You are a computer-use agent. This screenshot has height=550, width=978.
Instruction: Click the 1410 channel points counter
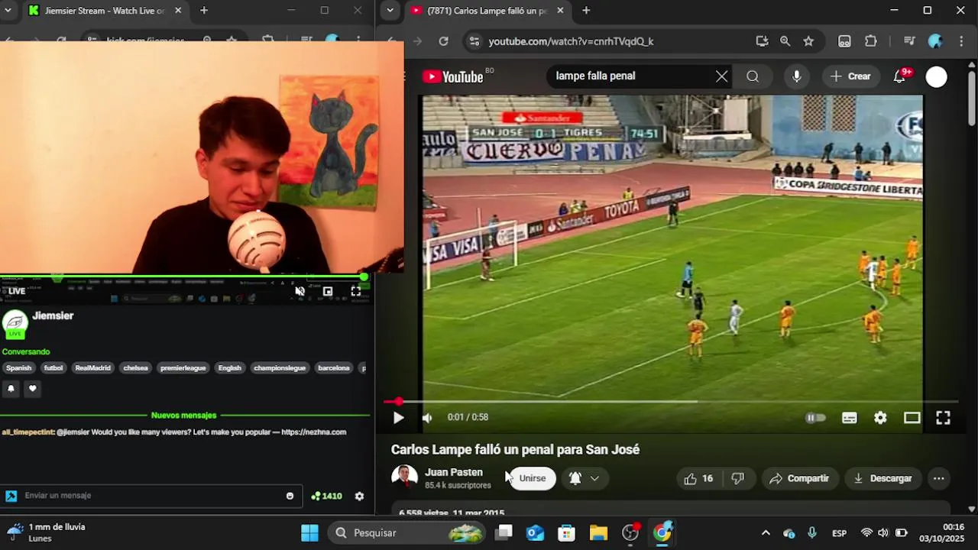pyautogui.click(x=326, y=496)
